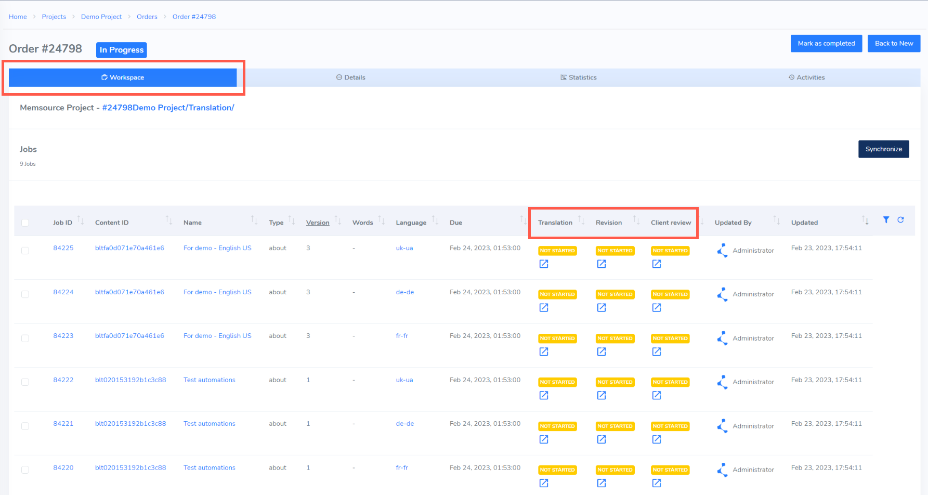Open Revision editor link for job 84220
Image resolution: width=928 pixels, height=495 pixels.
click(x=602, y=484)
